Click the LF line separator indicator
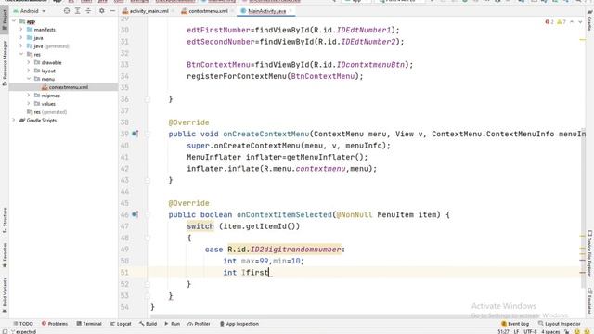The image size is (594, 334). (x=516, y=332)
